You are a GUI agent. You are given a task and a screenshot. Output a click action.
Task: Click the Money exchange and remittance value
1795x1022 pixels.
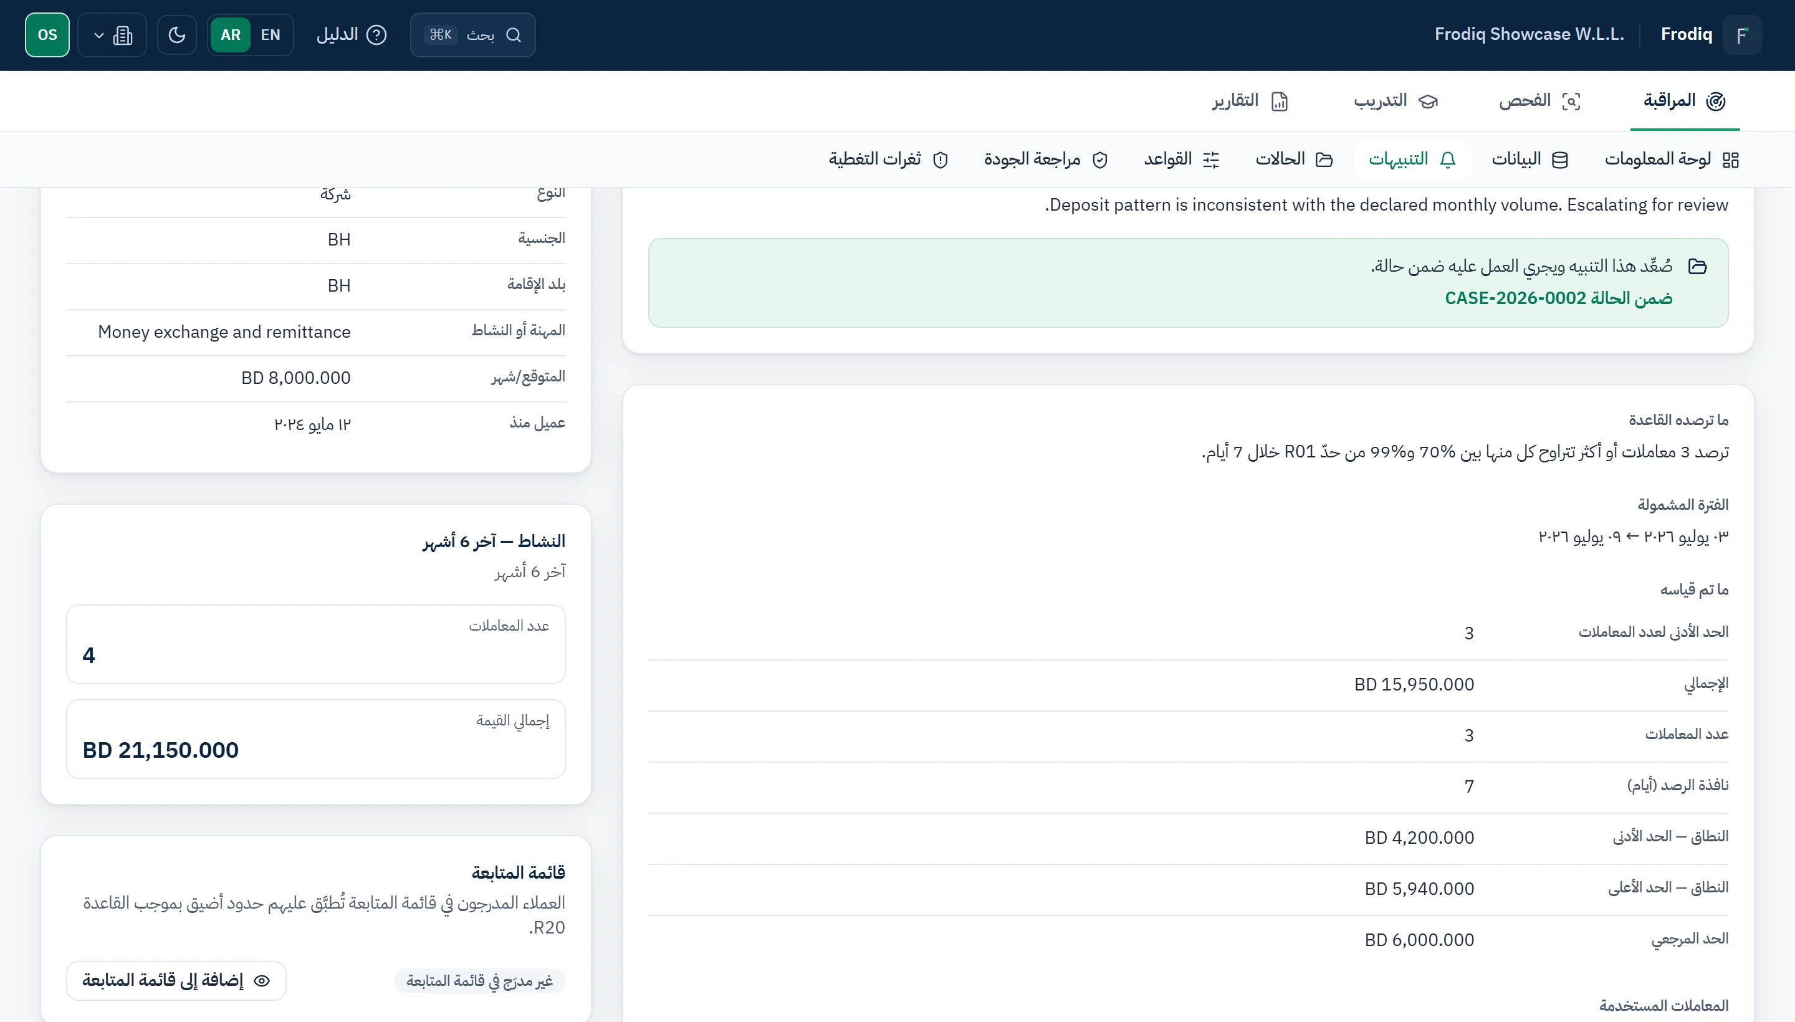tap(224, 332)
